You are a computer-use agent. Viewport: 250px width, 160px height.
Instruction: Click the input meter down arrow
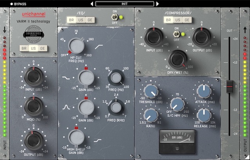4,29
